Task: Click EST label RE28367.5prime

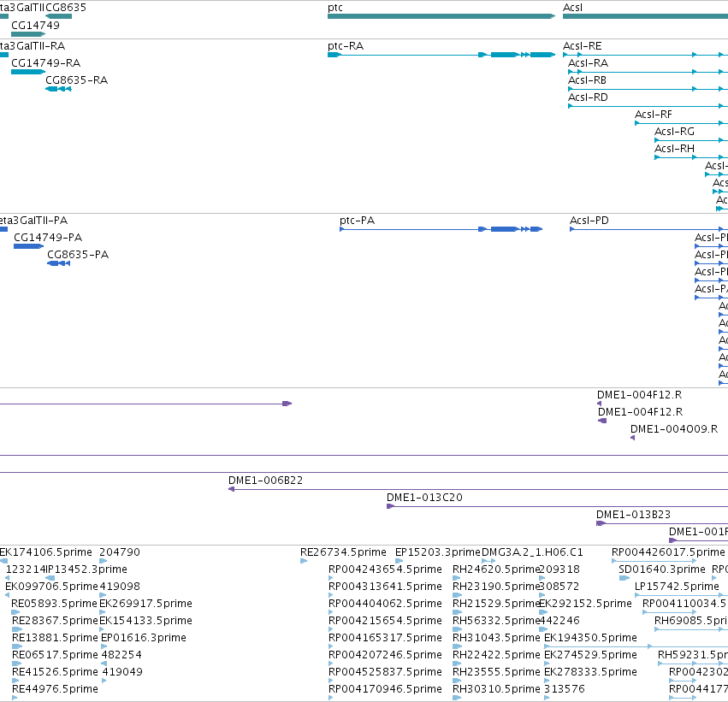Action: click(55, 622)
